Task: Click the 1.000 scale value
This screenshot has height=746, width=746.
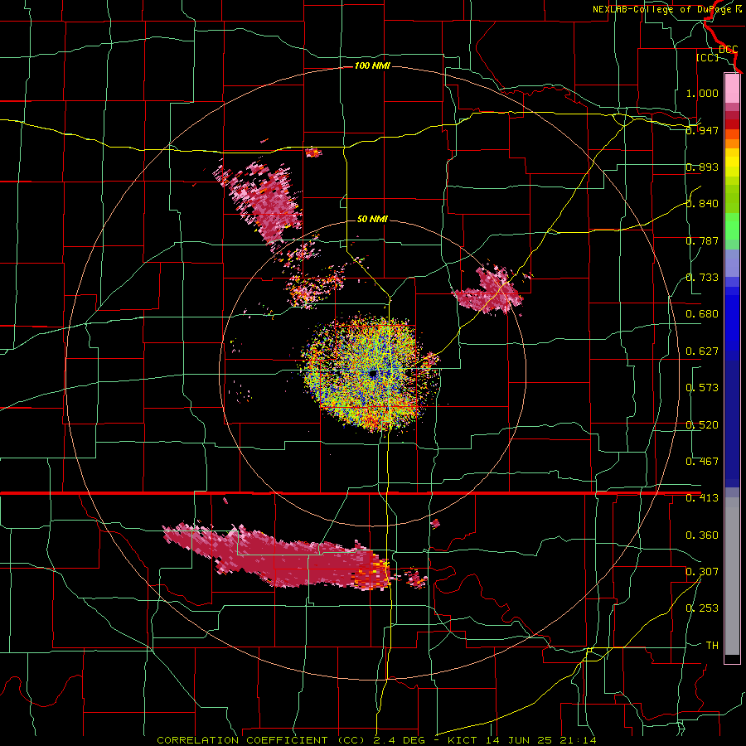Action: point(702,93)
